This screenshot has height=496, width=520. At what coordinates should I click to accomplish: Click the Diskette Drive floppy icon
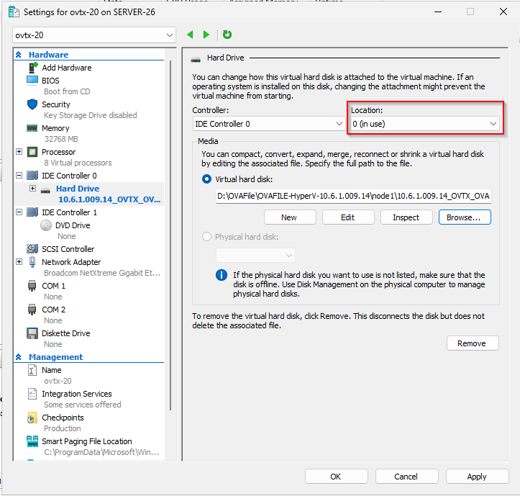click(x=32, y=333)
